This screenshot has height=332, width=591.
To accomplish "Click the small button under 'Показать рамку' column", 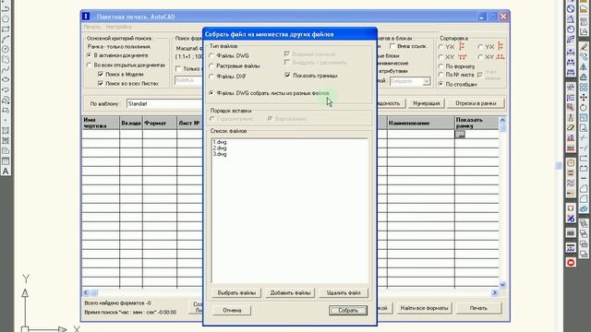I will (460, 134).
